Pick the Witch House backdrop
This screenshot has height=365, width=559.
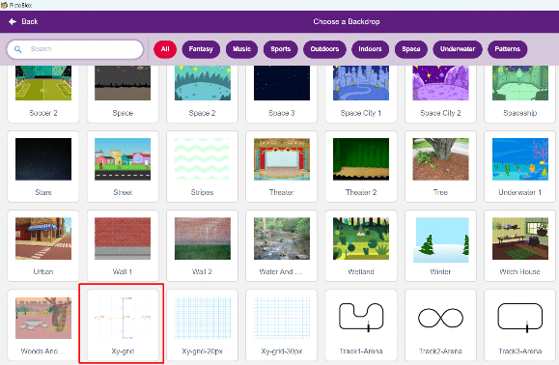coord(519,245)
